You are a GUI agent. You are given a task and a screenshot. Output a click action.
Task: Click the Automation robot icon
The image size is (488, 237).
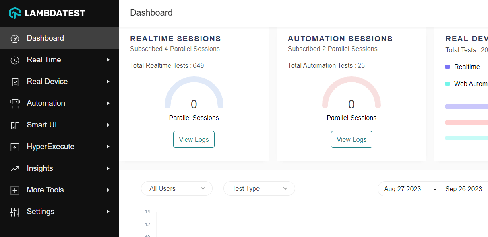tap(15, 104)
